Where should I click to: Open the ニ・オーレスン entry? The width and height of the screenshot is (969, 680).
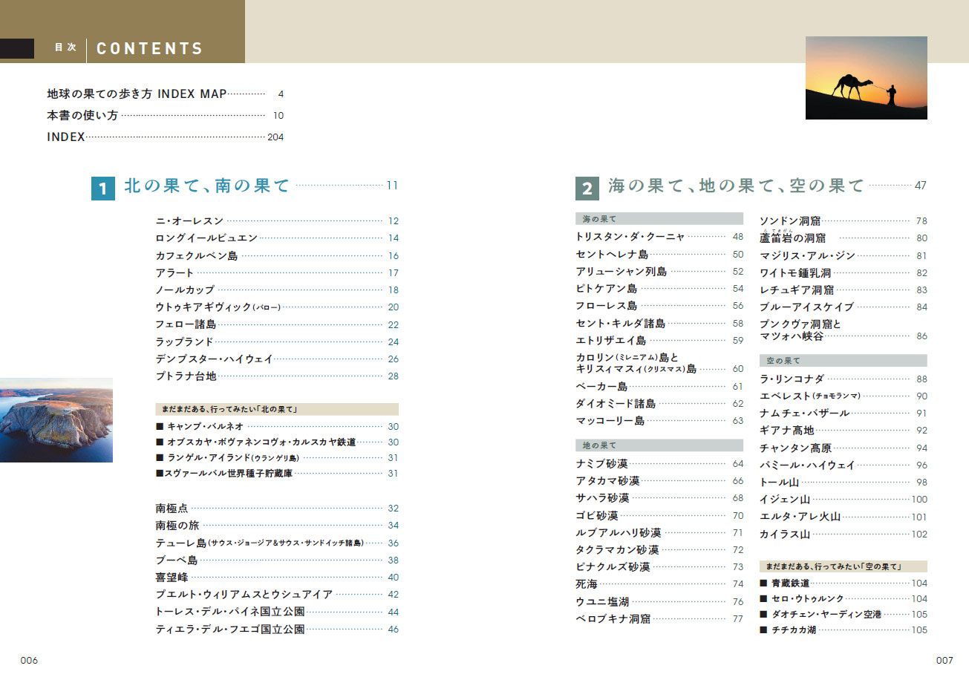tap(189, 221)
